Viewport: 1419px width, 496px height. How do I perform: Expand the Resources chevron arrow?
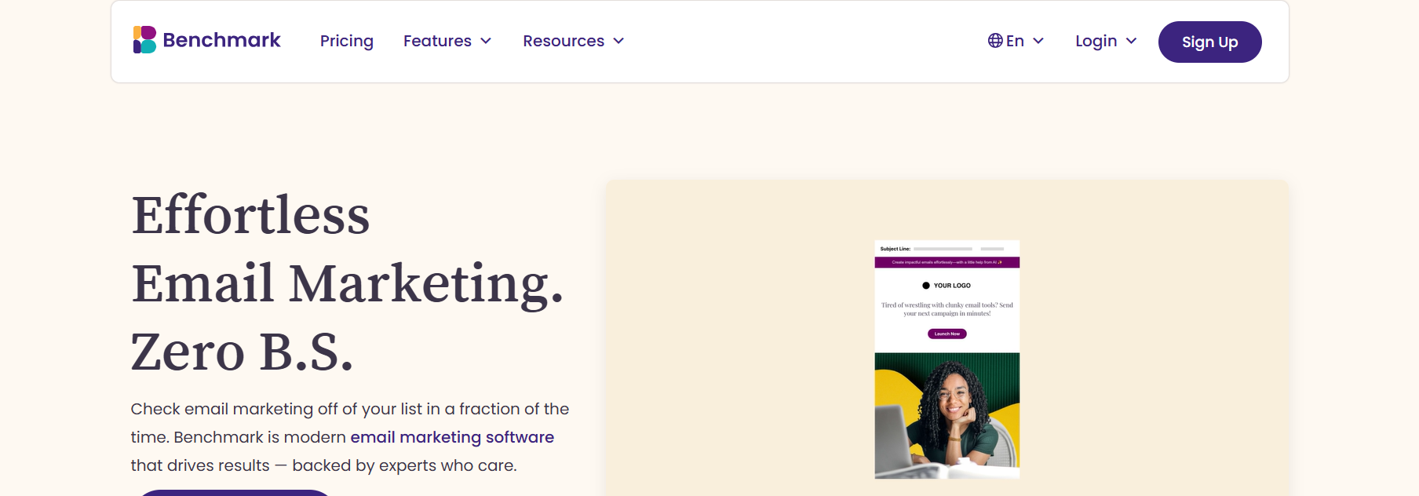pyautogui.click(x=618, y=41)
